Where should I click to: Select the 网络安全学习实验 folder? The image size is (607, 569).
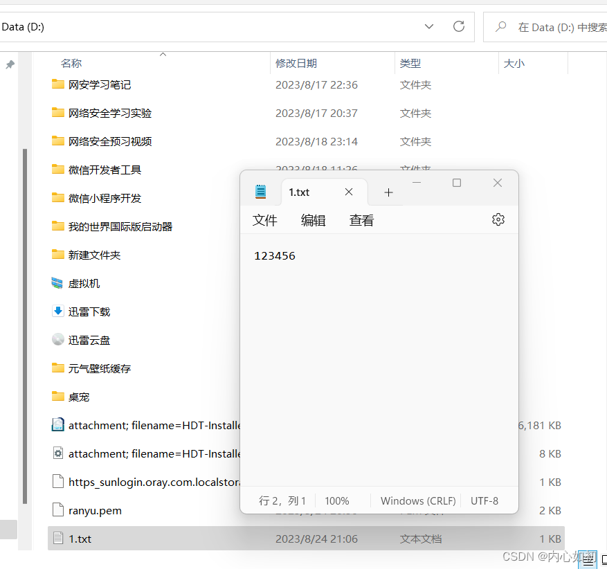point(110,113)
